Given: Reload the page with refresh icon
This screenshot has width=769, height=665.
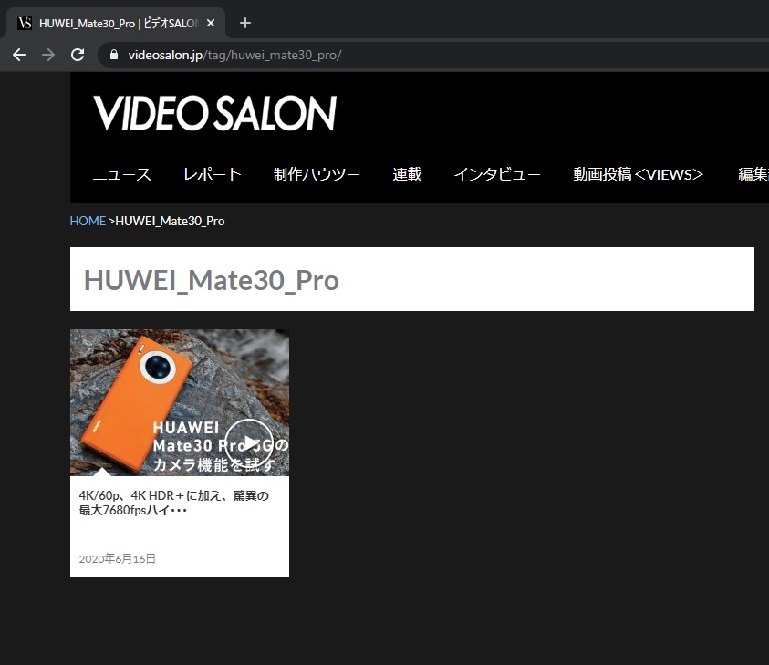Looking at the screenshot, I should coord(78,55).
